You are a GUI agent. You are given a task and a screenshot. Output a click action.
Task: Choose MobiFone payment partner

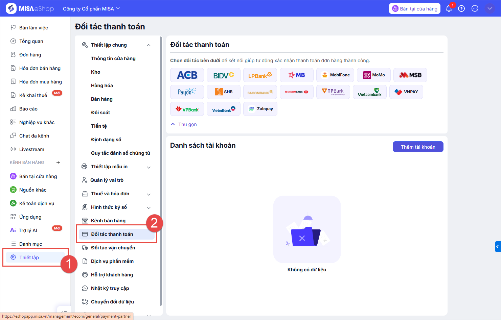click(335, 75)
